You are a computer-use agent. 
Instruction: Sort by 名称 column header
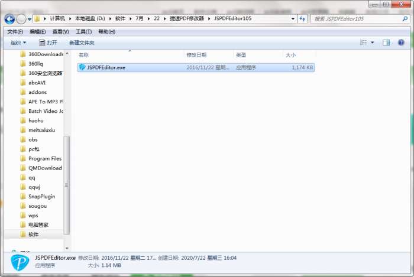pyautogui.click(x=84, y=55)
